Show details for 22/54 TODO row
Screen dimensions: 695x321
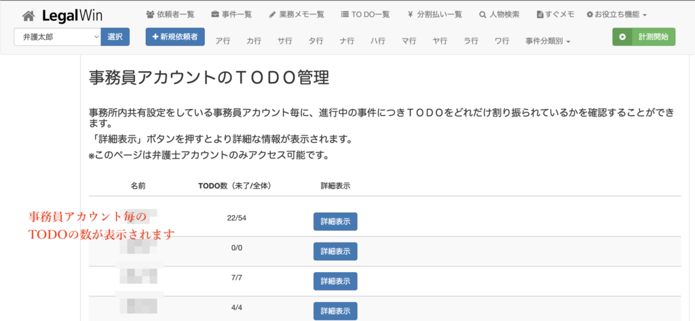coord(335,222)
